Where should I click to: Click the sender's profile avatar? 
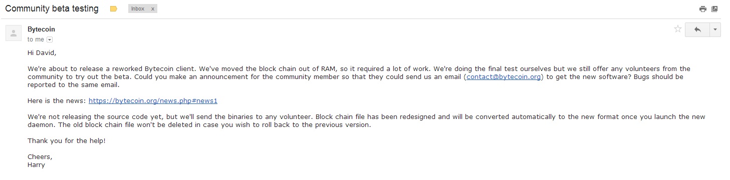(x=13, y=33)
